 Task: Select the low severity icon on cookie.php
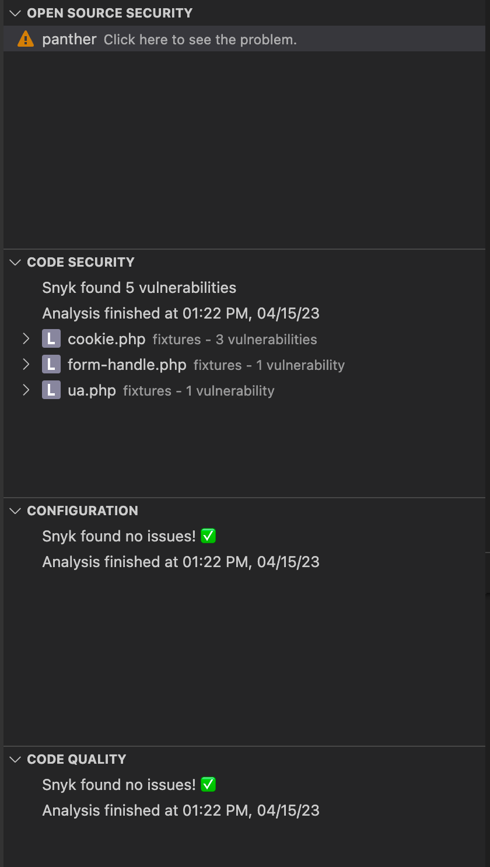coord(51,338)
